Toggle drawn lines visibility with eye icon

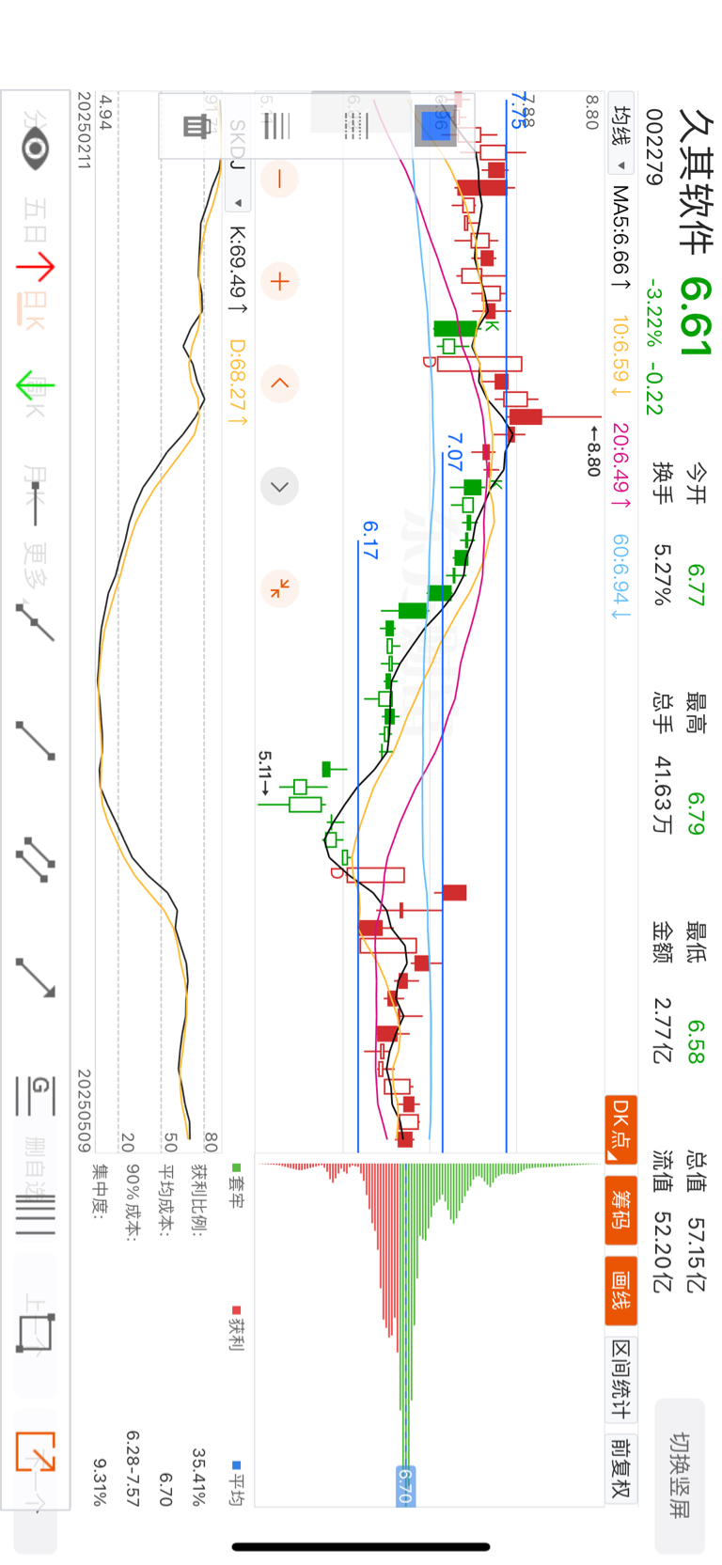pyautogui.click(x=35, y=149)
